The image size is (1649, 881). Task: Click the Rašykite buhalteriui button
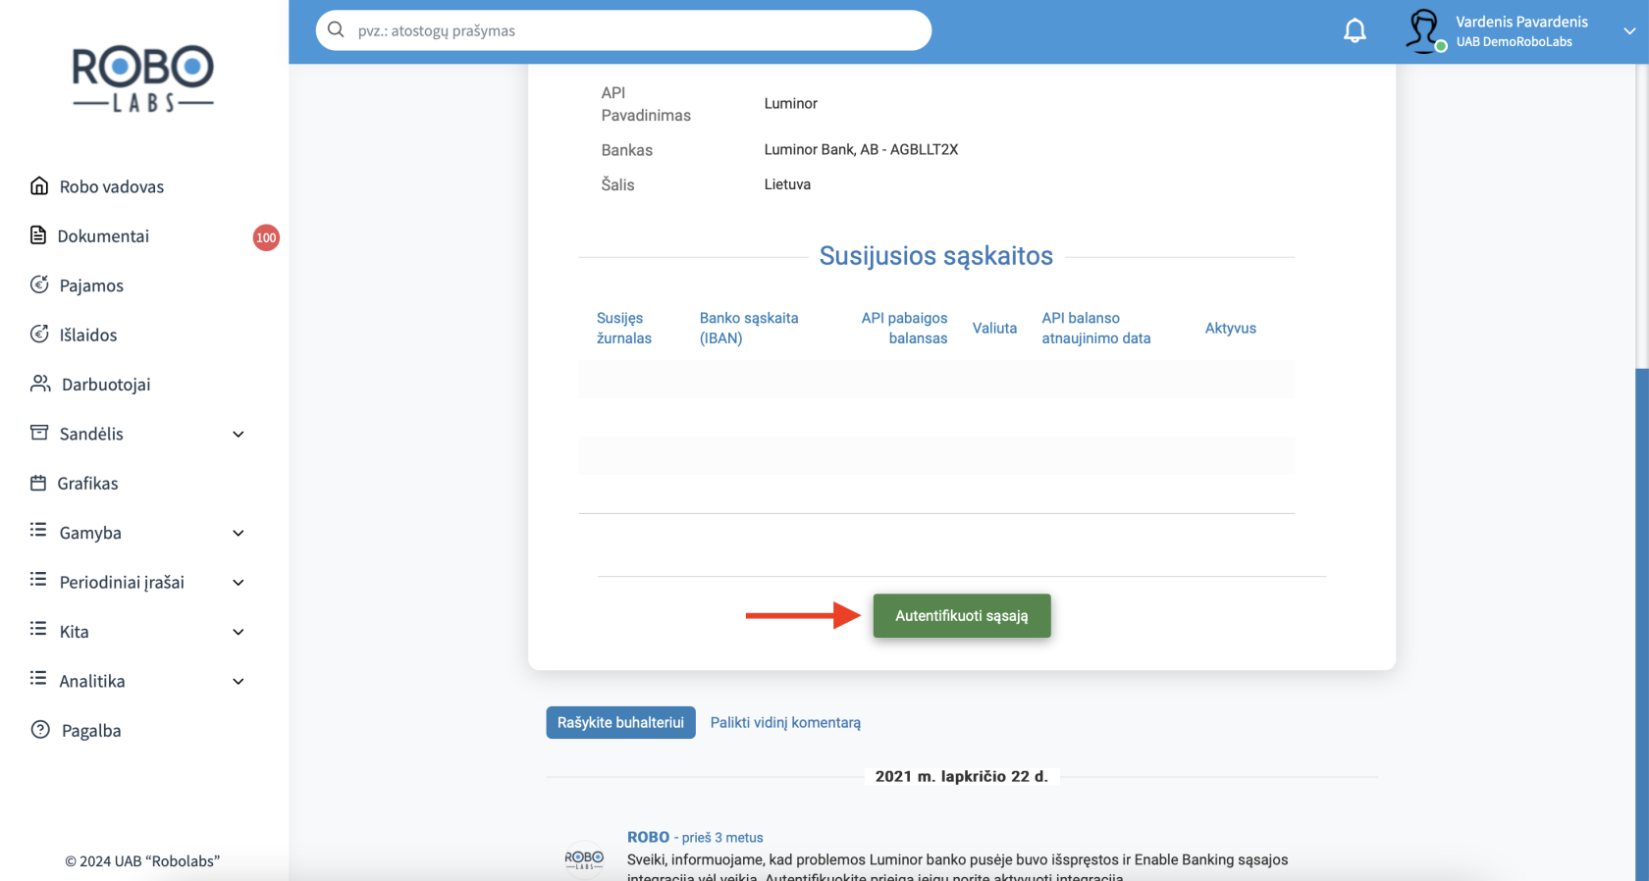[621, 722]
